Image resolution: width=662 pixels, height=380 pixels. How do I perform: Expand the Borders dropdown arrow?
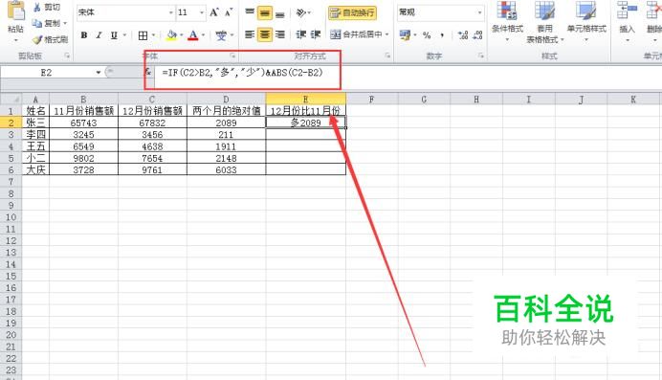tap(153, 35)
